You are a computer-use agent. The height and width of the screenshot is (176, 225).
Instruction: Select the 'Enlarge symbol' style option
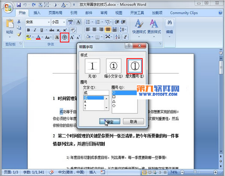pos(135,66)
